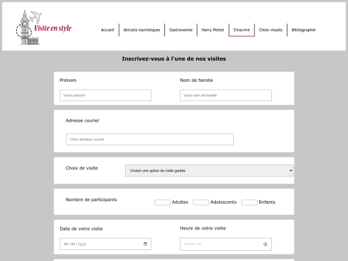Screen dimensions: 348x261
Task: Click the Adresse couriel field
Action: [150, 139]
